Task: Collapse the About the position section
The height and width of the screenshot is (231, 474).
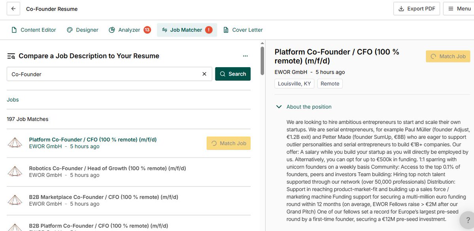Action: coord(304,107)
